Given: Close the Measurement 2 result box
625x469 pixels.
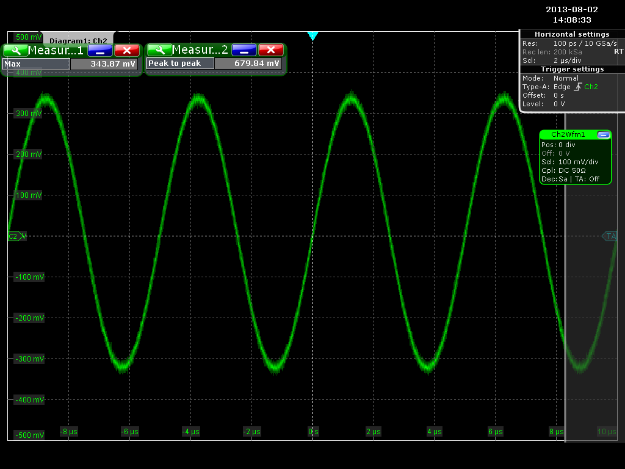Looking at the screenshot, I should pos(270,50).
